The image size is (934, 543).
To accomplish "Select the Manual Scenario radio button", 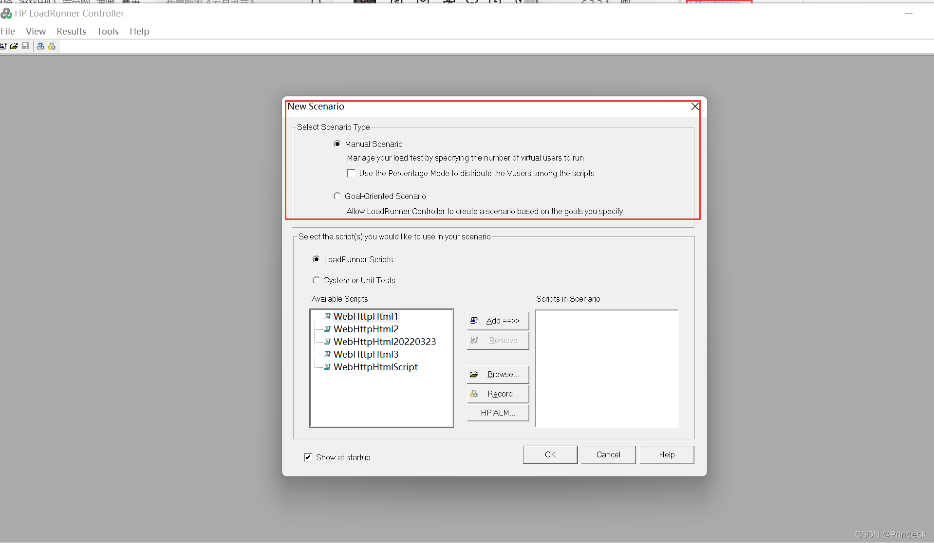I will click(337, 144).
